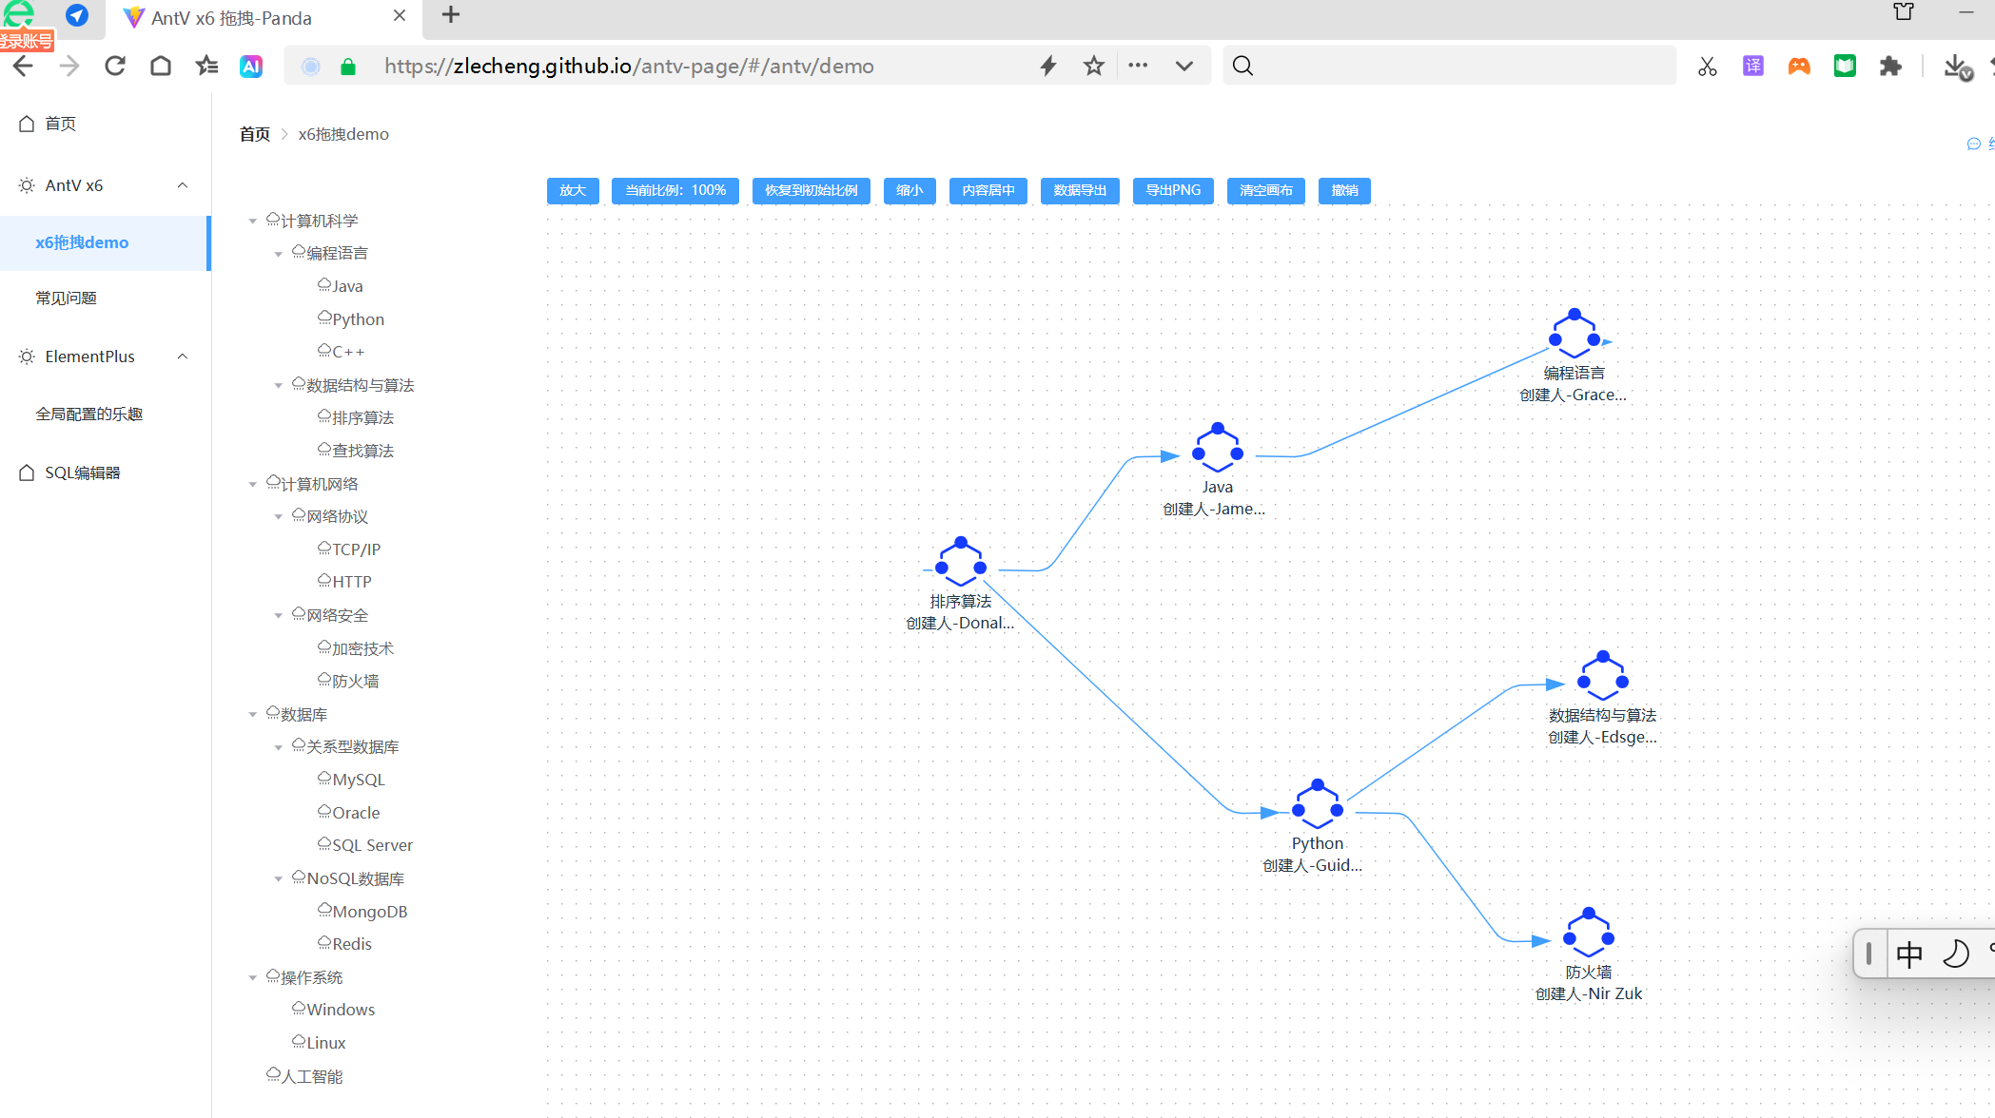Image resolution: width=1995 pixels, height=1118 pixels.
Task: Switch the 中 input language toggle
Action: [x=1908, y=954]
